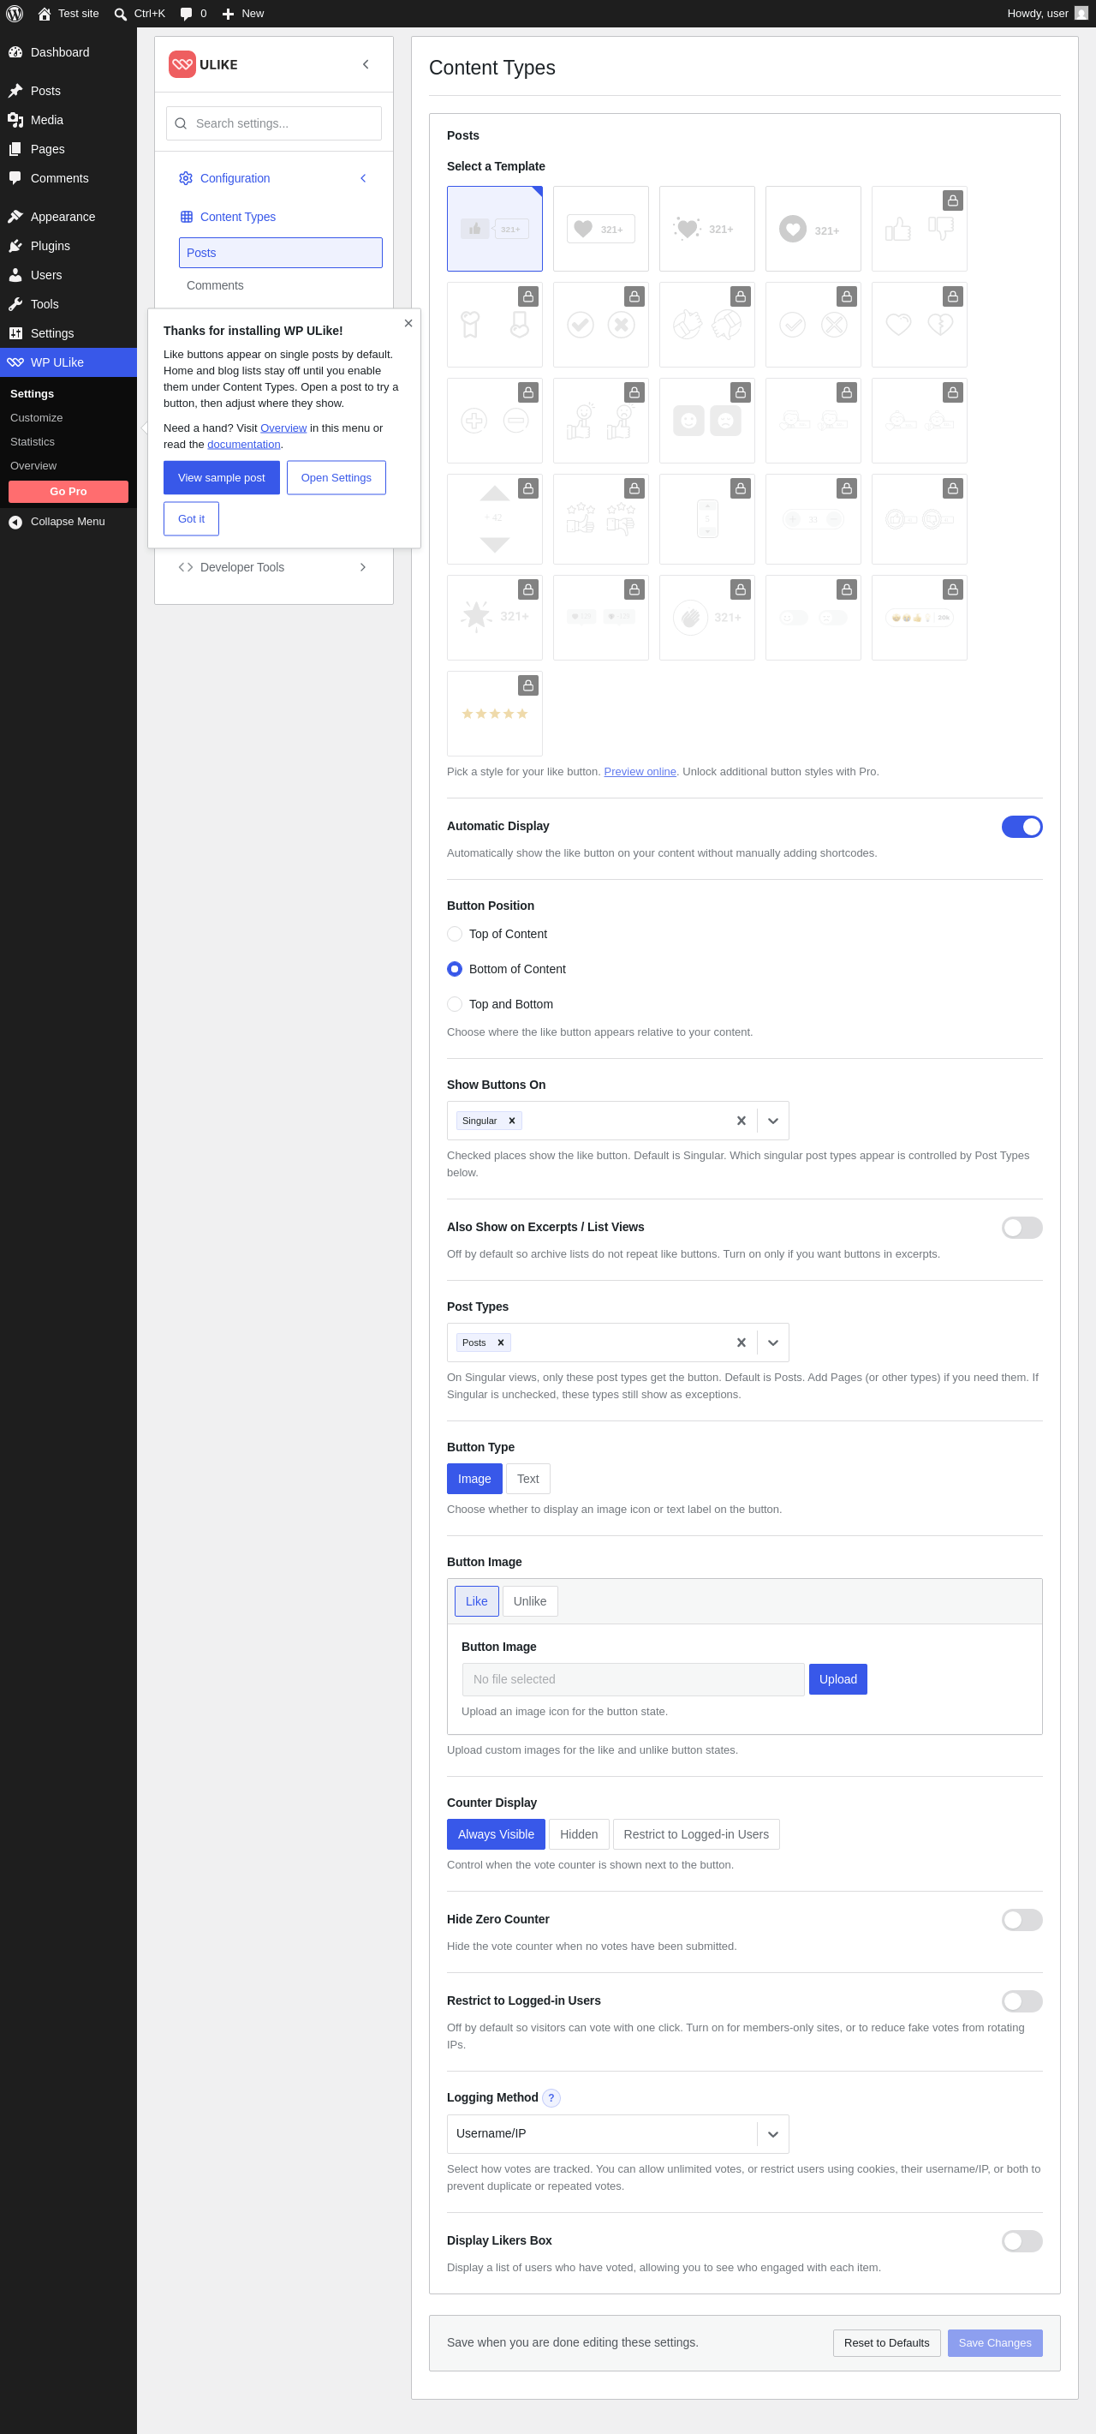
Task: Choose the thumbs up/down locked template
Action: [919, 229]
